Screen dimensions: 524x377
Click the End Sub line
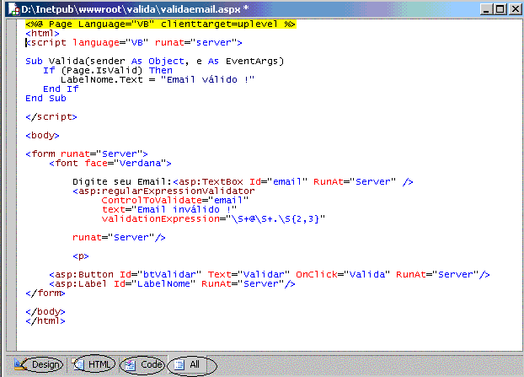(x=45, y=99)
